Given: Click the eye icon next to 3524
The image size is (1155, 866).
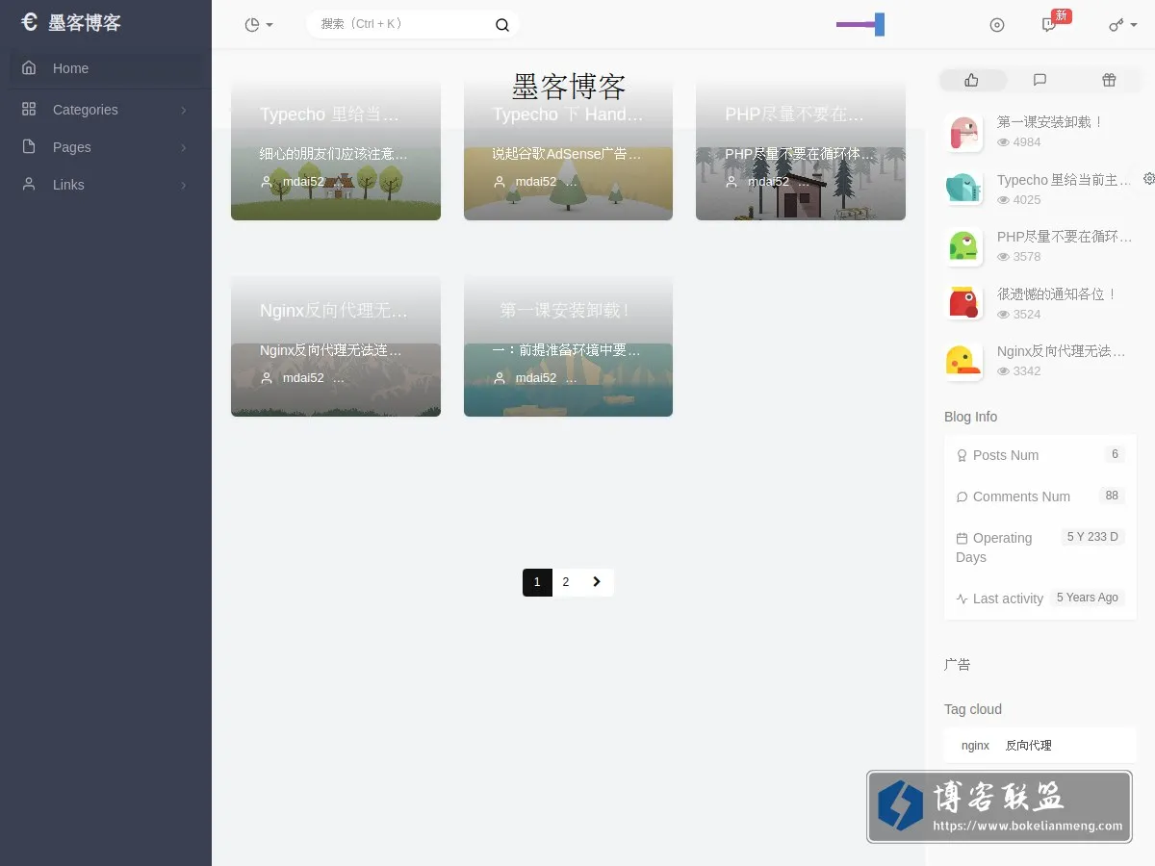Looking at the screenshot, I should tap(1003, 315).
